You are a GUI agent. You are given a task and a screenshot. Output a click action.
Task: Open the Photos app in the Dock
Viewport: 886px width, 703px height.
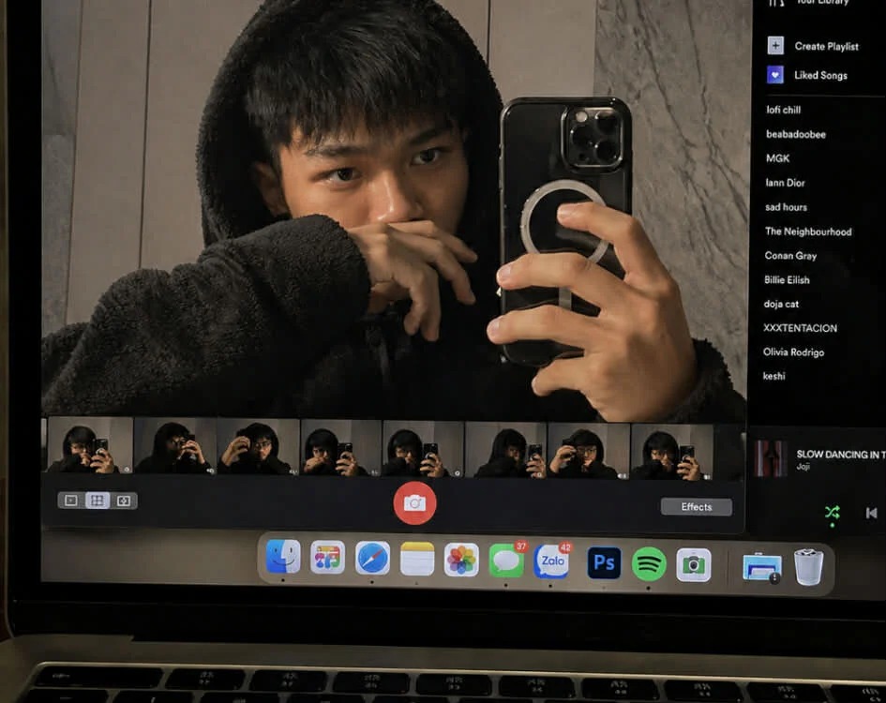(x=461, y=560)
